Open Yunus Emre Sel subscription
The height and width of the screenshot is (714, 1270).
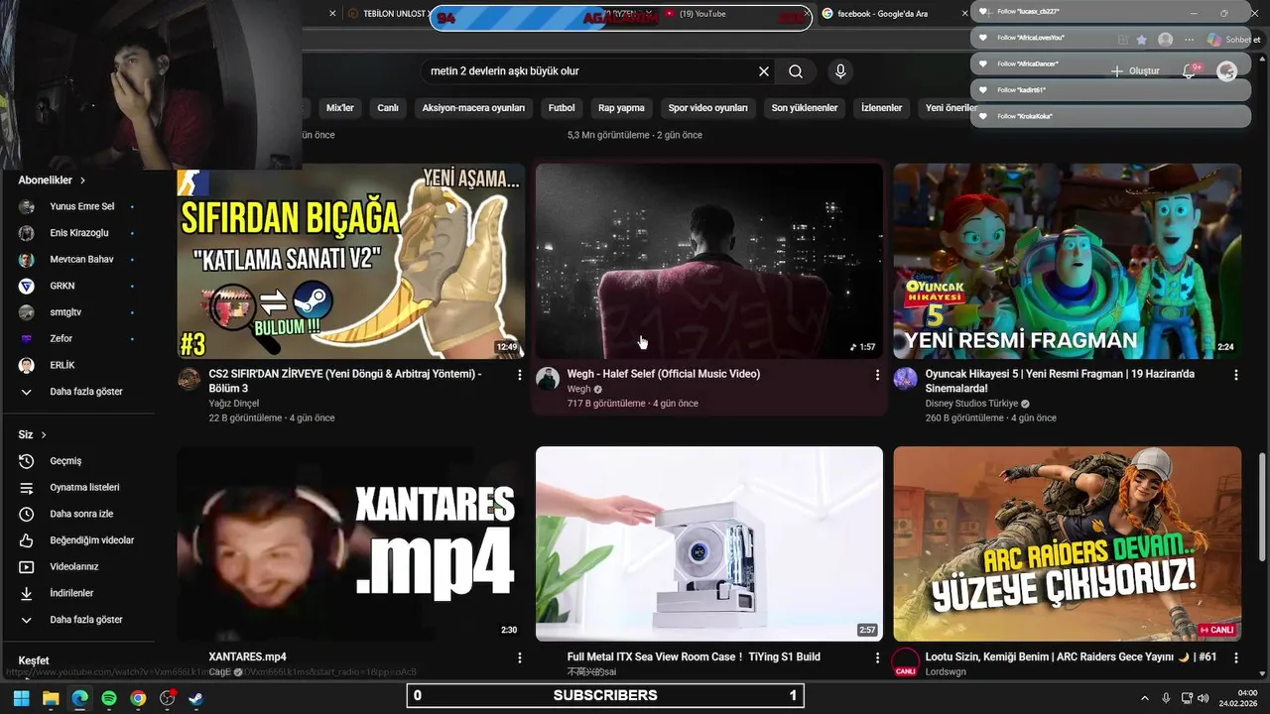[82, 207]
